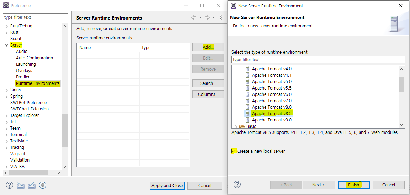Viewport: 410px width, 195px height.
Task: Collapse the Server tree node
Action: tap(6, 45)
